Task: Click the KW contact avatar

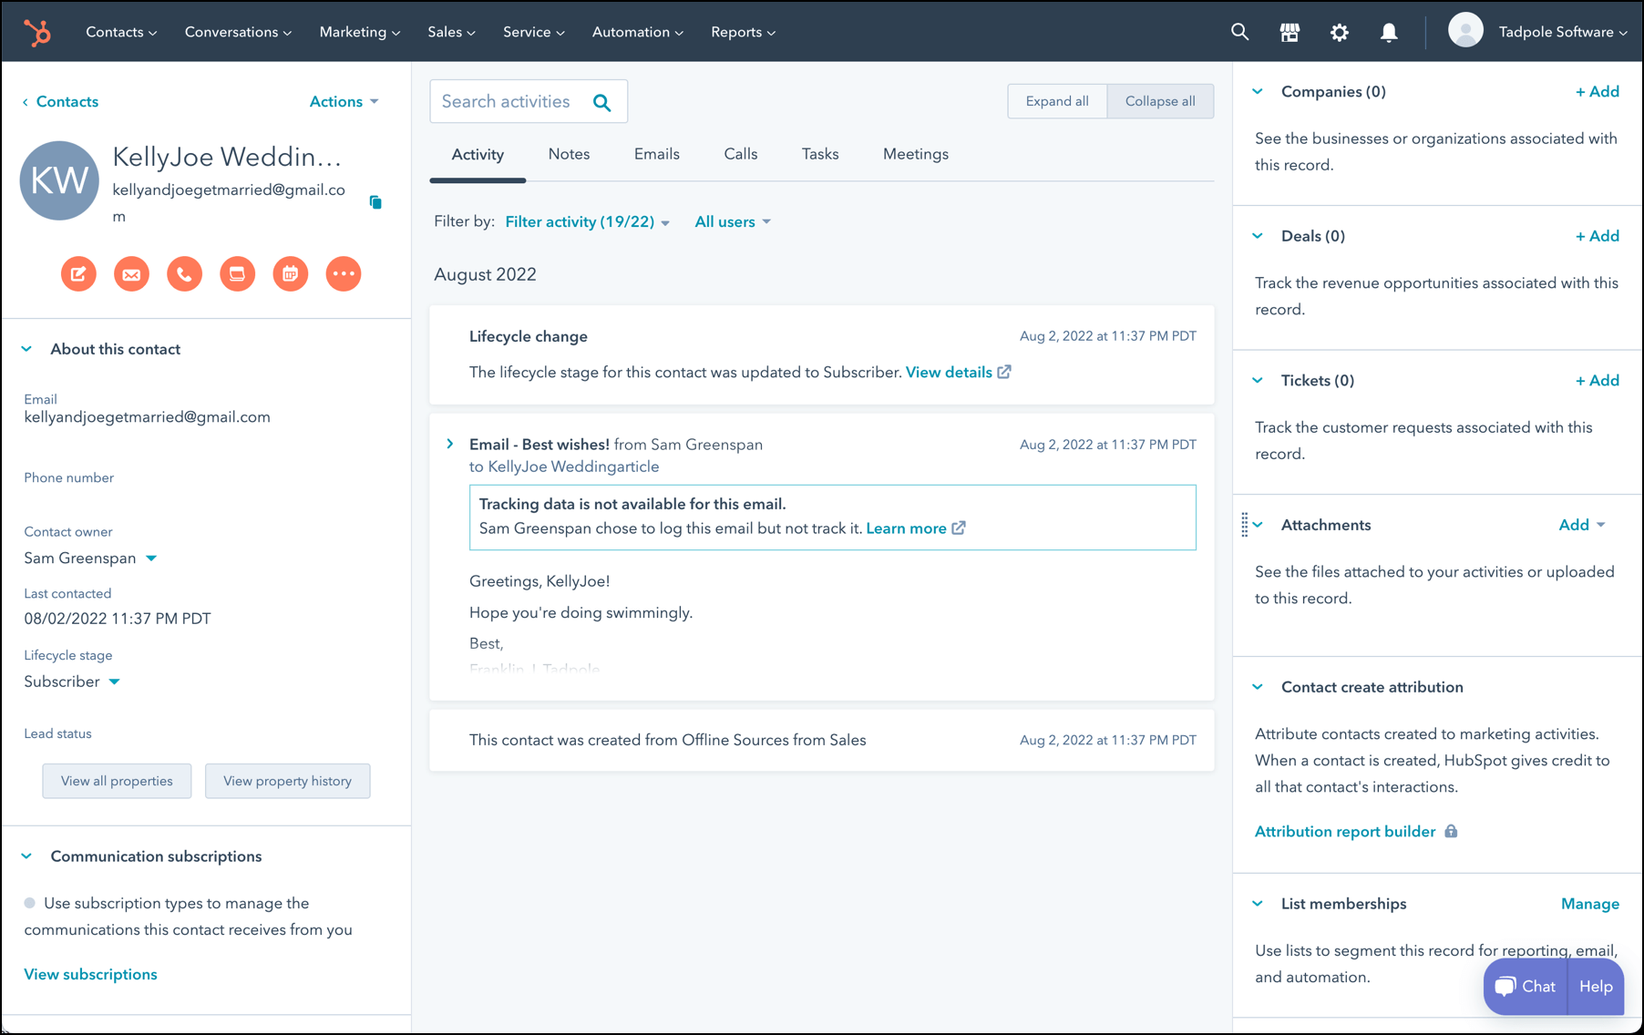Action: [59, 180]
